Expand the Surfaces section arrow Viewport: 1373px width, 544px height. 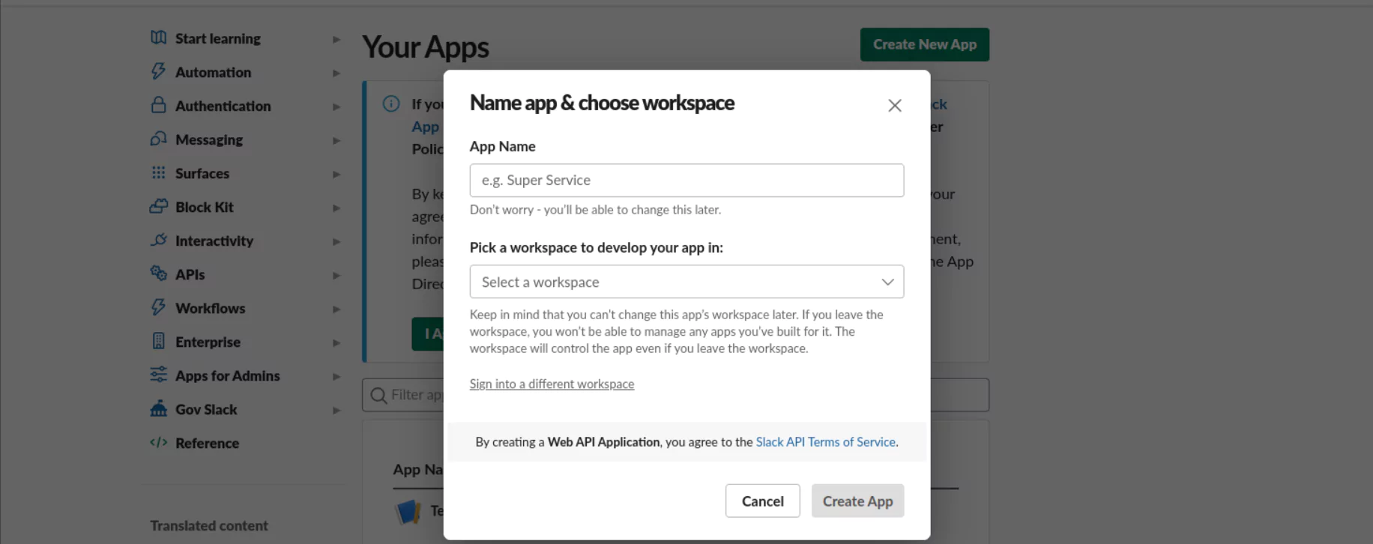336,174
